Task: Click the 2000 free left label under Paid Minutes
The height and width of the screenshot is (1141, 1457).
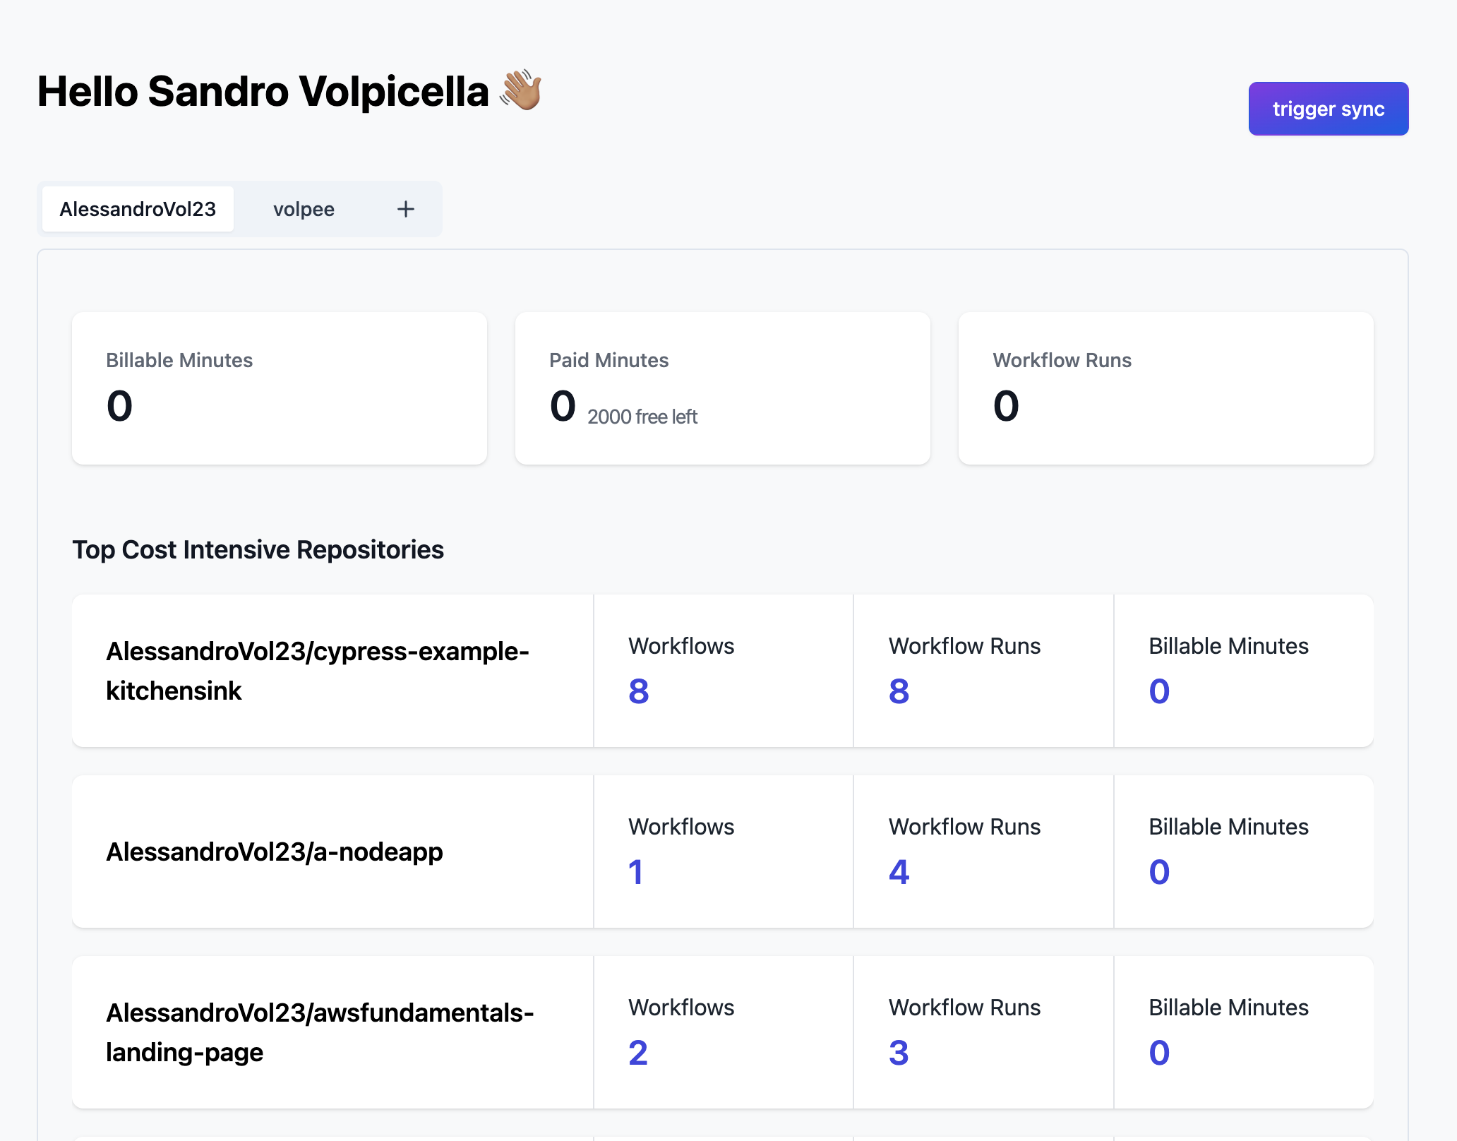Action: point(642,416)
